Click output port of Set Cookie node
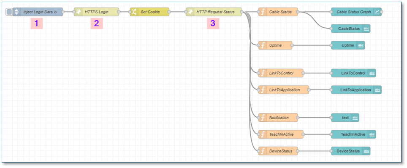The image size is (407, 168). [x=169, y=12]
